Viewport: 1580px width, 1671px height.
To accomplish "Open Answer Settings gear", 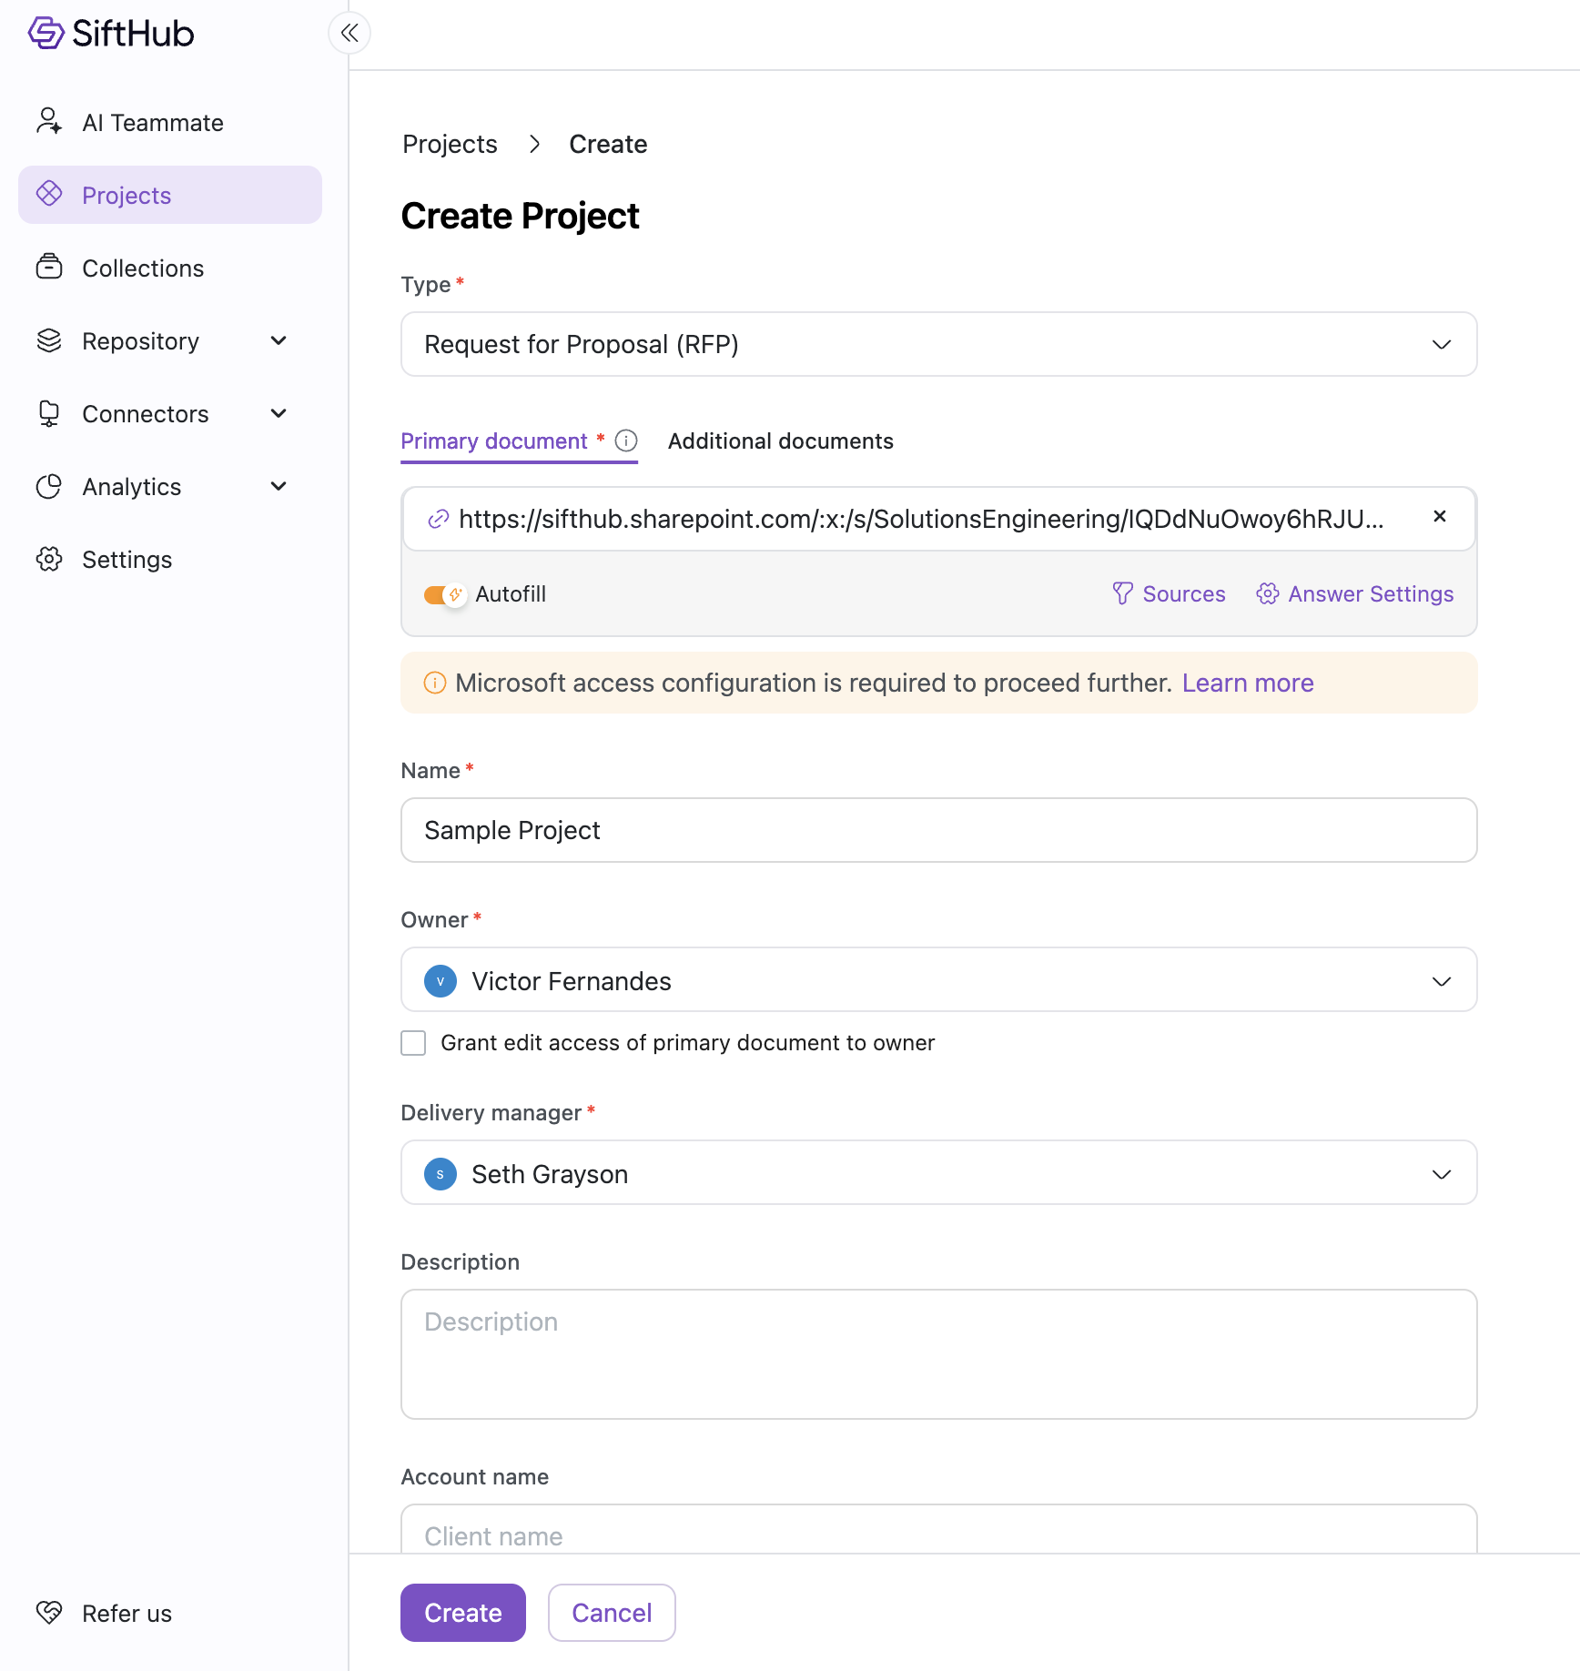I will pos(1354,594).
